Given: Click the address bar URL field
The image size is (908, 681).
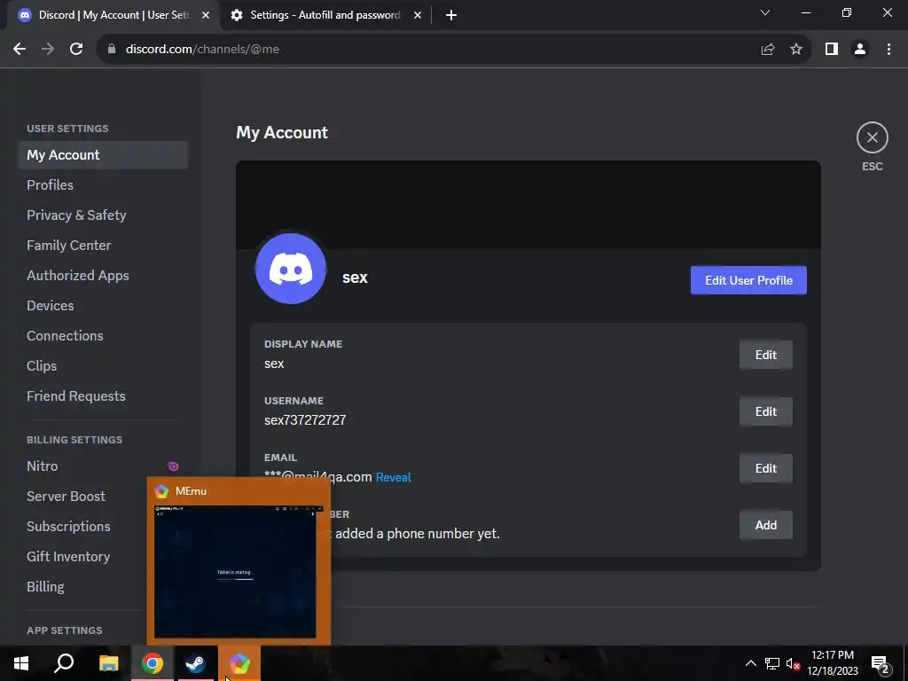Looking at the screenshot, I should pyautogui.click(x=428, y=50).
